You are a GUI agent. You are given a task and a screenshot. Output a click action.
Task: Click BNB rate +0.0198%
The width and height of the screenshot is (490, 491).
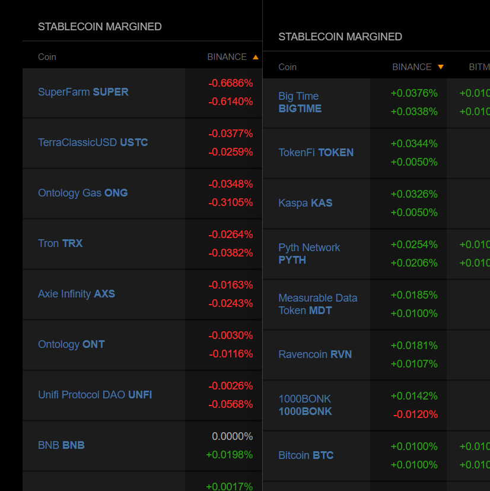tap(230, 455)
